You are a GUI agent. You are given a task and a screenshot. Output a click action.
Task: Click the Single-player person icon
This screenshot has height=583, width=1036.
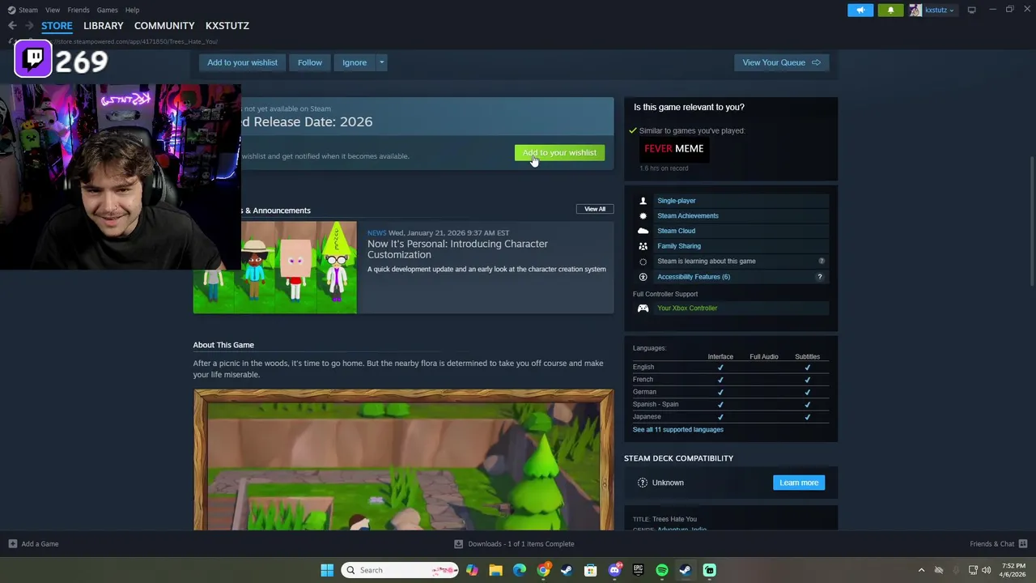coord(643,201)
